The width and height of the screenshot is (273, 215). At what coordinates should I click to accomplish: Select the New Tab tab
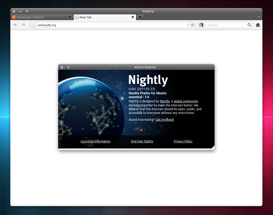click(105, 17)
